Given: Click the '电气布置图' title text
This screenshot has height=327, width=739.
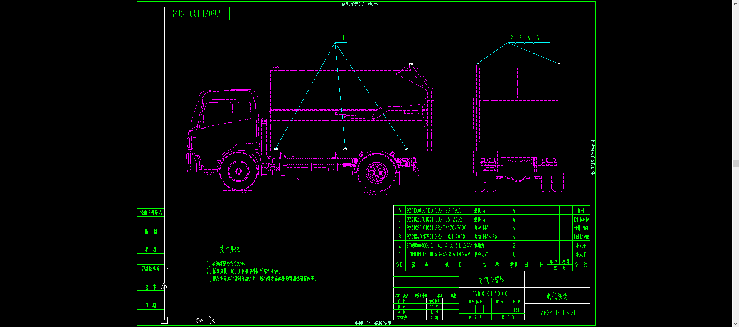Looking at the screenshot, I should [x=491, y=280].
